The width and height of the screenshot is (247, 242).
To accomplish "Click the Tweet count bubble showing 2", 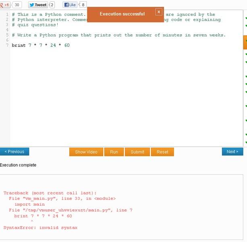I will [x=52, y=5].
